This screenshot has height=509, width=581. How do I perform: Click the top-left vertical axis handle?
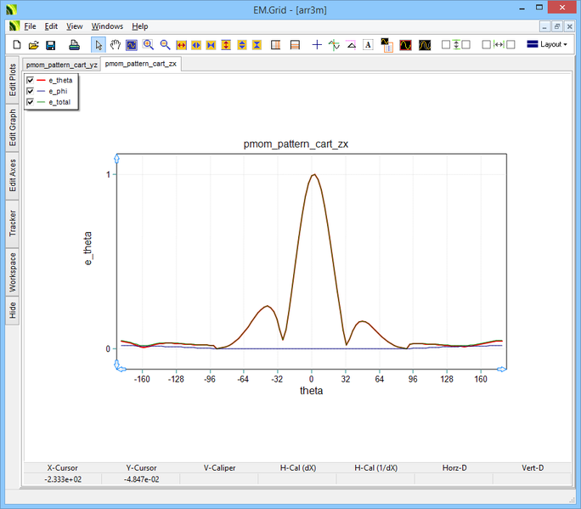pyautogui.click(x=116, y=158)
